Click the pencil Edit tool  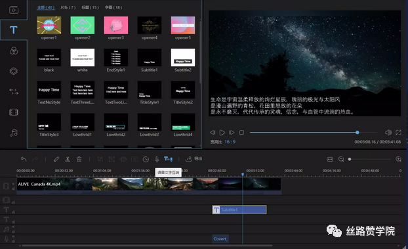pyautogui.click(x=56, y=159)
